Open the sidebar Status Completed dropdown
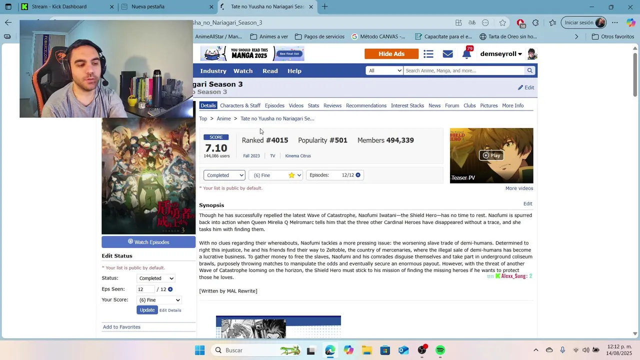 pyautogui.click(x=156, y=278)
